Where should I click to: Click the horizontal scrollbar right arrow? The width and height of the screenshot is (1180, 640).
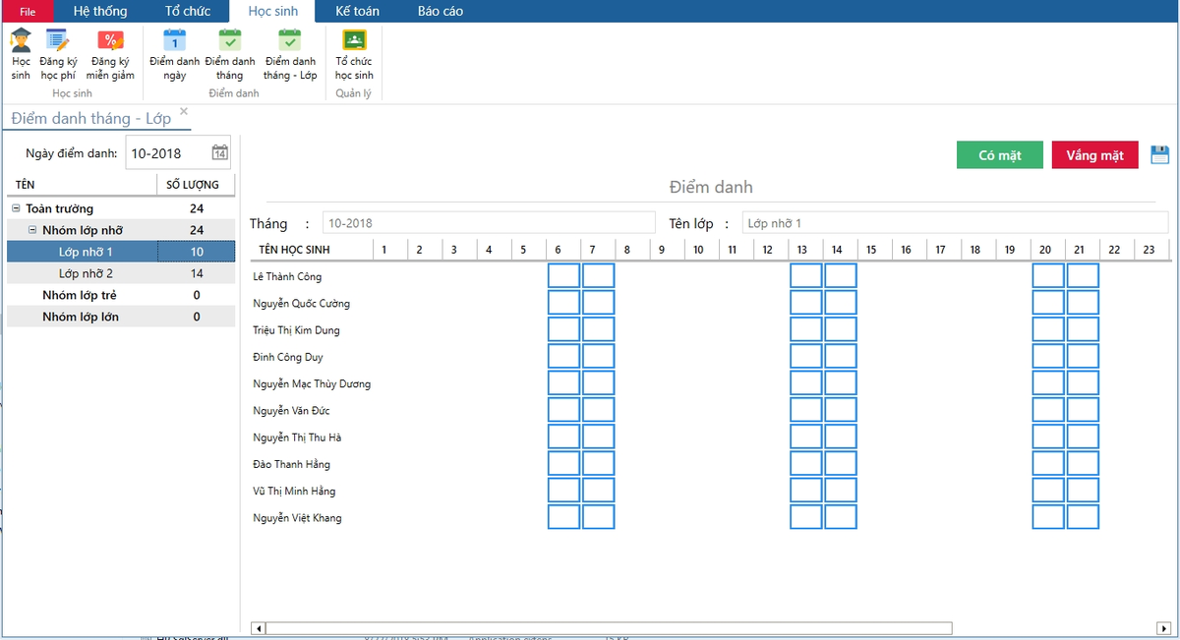[x=1164, y=628]
